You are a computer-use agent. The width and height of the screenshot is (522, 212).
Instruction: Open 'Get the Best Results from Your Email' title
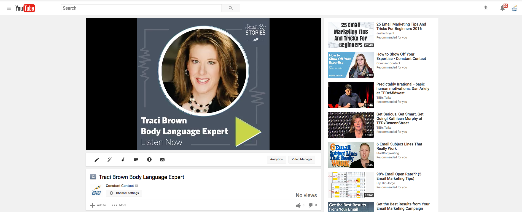coord(403,206)
